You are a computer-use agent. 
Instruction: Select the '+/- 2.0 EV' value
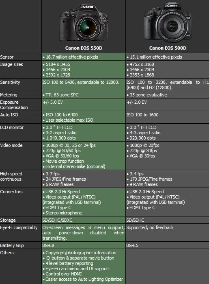(137, 103)
